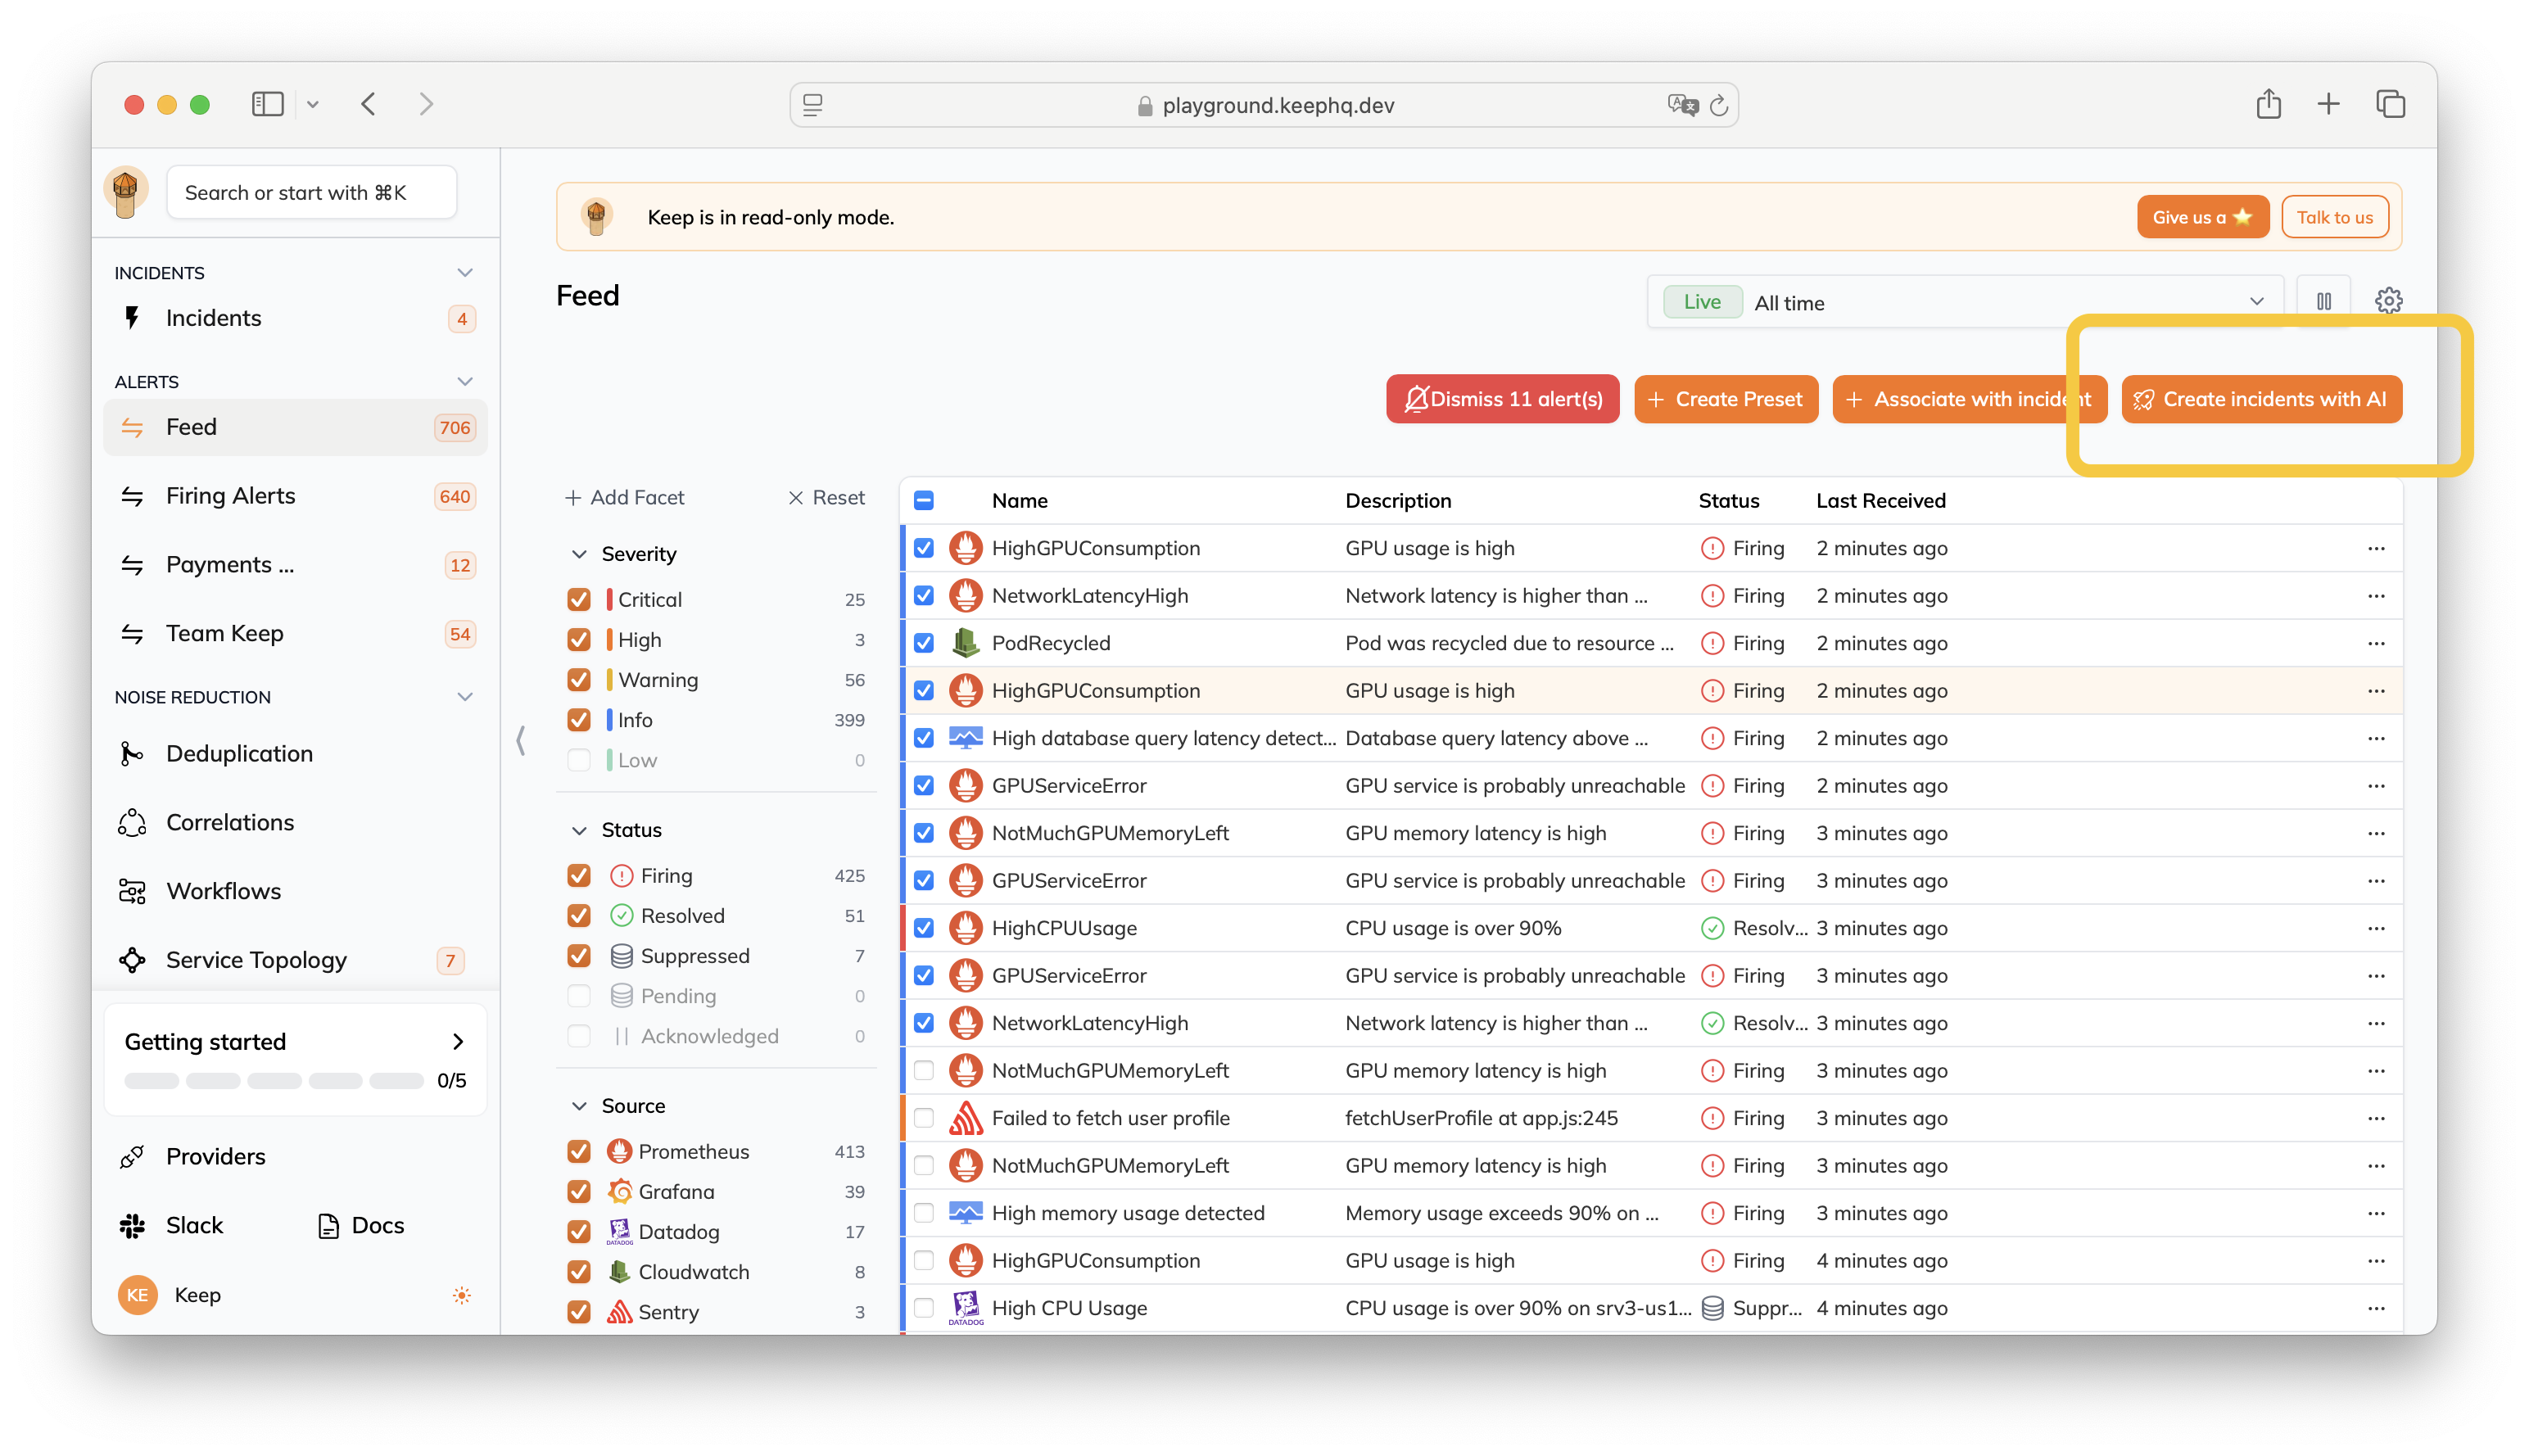Click the Providers plug icon
This screenshot has width=2529, height=1456.
pyautogui.click(x=132, y=1157)
